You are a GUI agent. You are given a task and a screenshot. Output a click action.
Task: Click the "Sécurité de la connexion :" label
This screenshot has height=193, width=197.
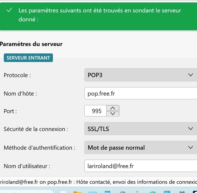(x=36, y=129)
